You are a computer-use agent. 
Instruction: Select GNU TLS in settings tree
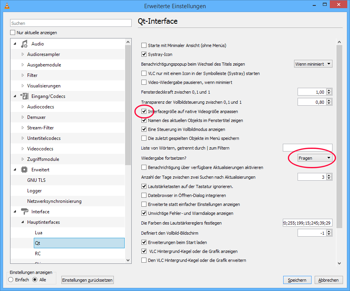(x=37, y=180)
